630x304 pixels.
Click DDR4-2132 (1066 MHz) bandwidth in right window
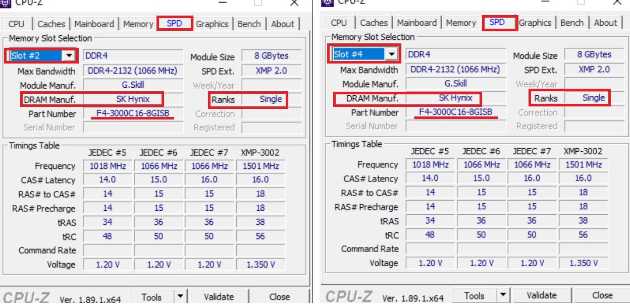456,70
